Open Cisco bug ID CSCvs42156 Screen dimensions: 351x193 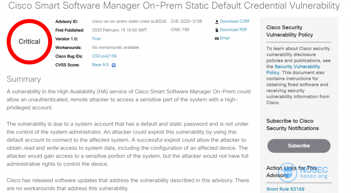tap(104, 56)
